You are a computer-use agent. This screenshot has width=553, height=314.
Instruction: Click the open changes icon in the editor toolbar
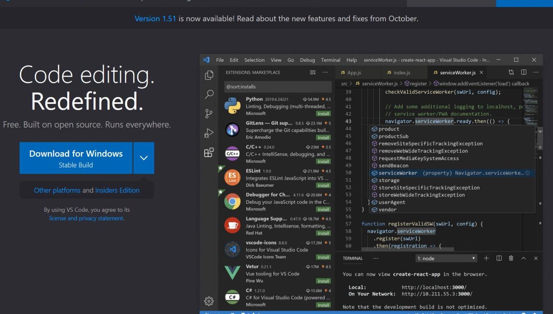coord(511,72)
